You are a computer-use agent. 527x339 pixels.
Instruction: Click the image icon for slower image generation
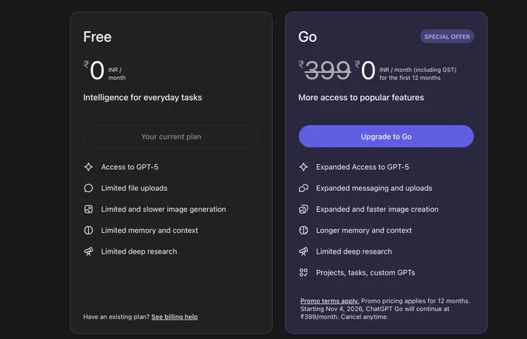coord(88,209)
